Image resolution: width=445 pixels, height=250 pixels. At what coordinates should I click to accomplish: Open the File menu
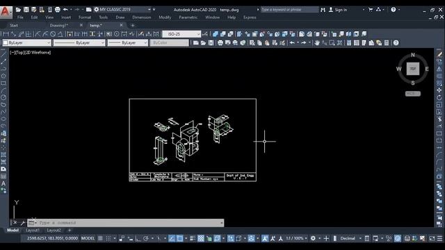tap(20, 17)
